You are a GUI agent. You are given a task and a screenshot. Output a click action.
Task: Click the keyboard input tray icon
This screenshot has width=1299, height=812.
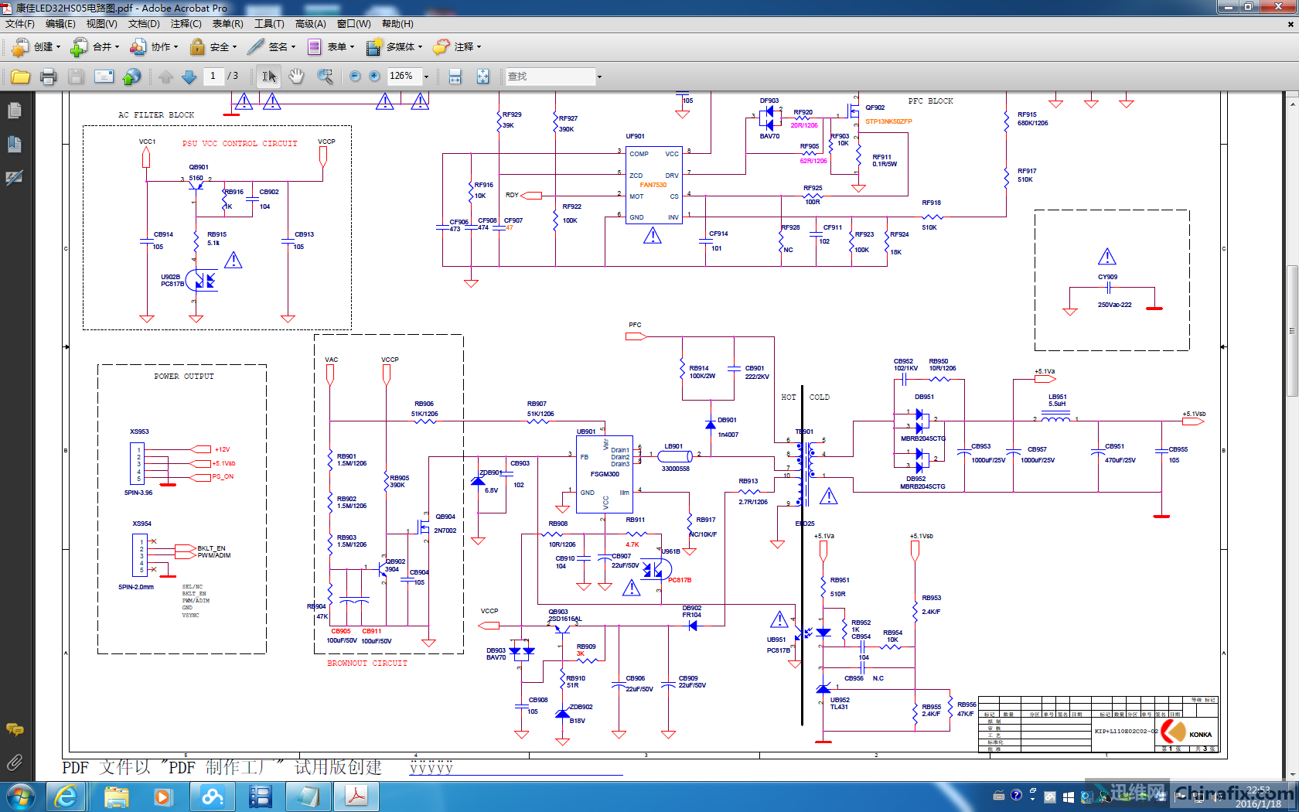pyautogui.click(x=999, y=795)
